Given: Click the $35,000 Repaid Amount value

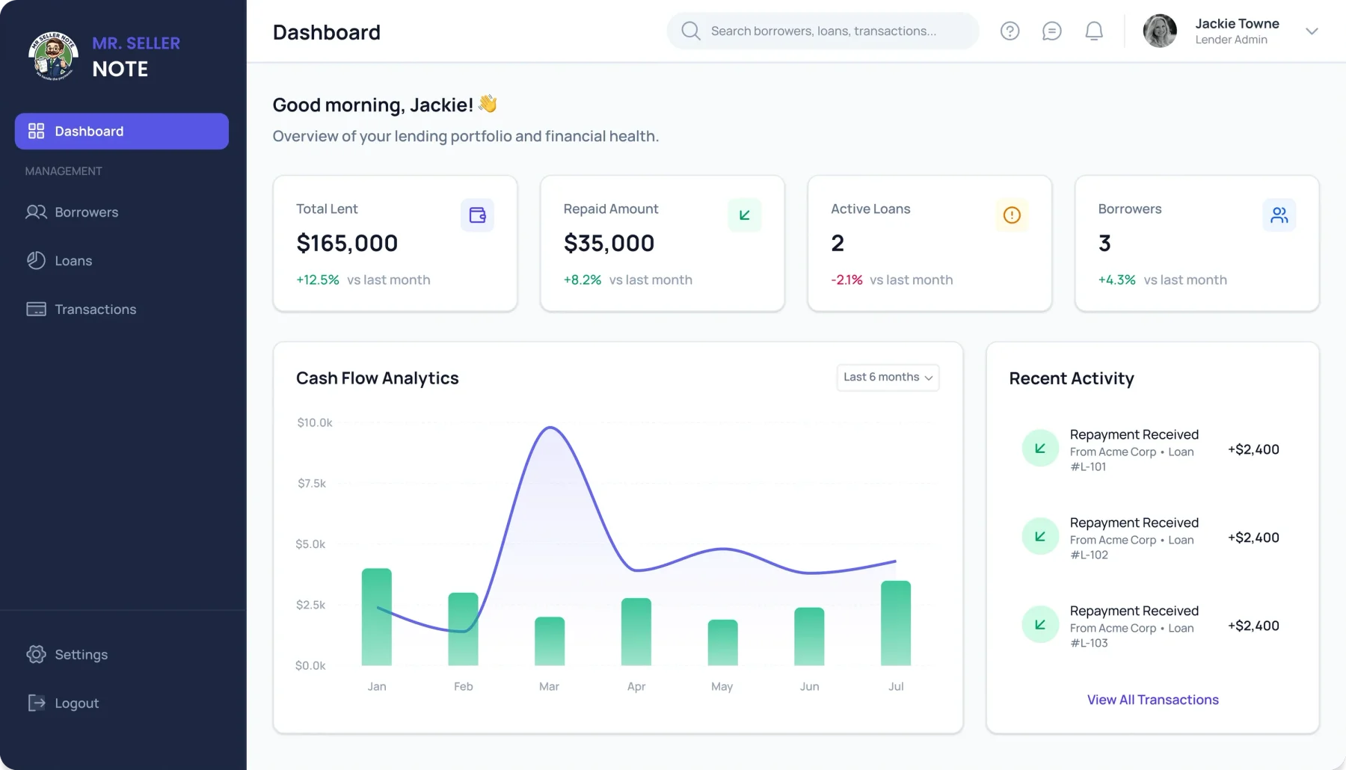Looking at the screenshot, I should pos(609,243).
